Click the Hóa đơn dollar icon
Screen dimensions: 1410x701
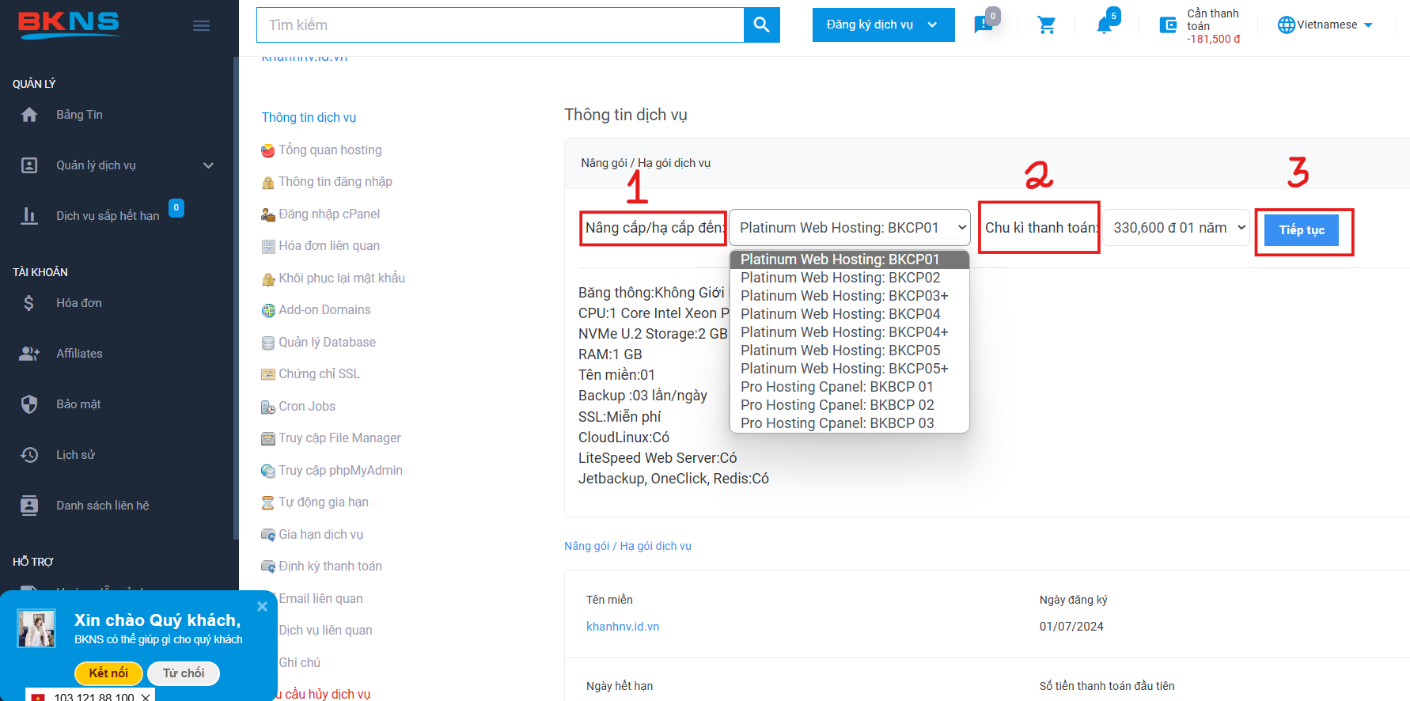tap(29, 303)
